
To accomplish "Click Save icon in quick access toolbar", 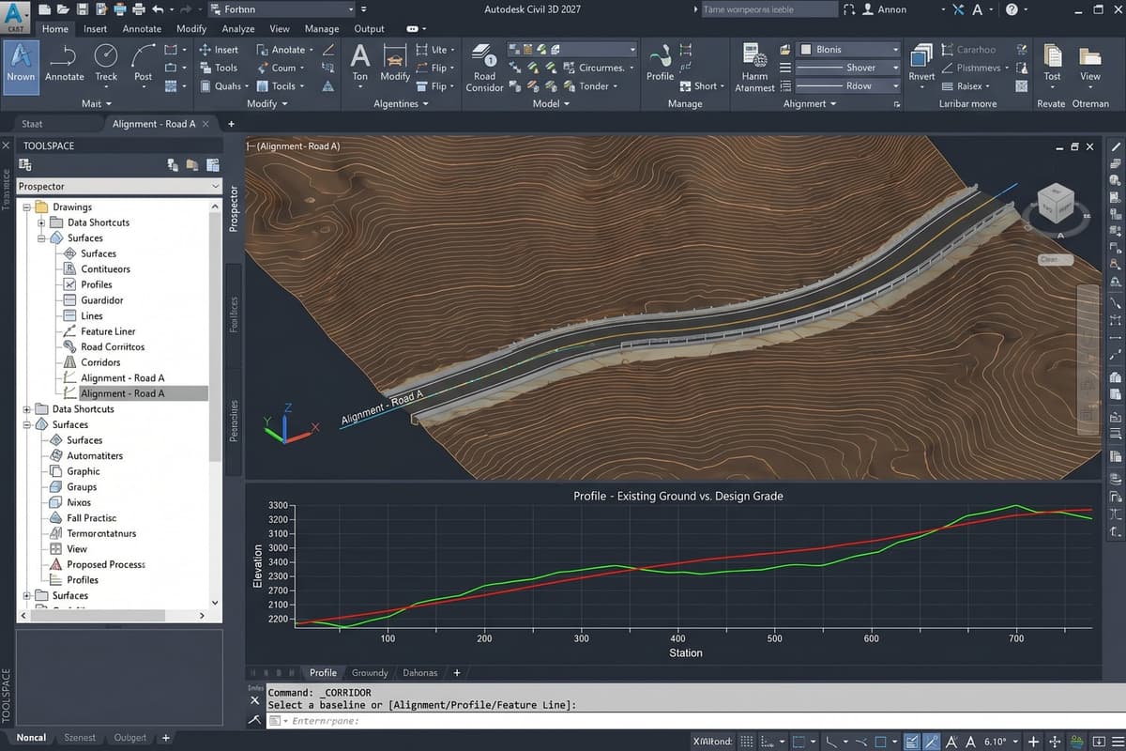I will [82, 9].
